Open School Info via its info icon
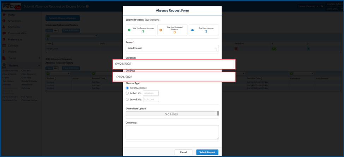 [4, 21]
